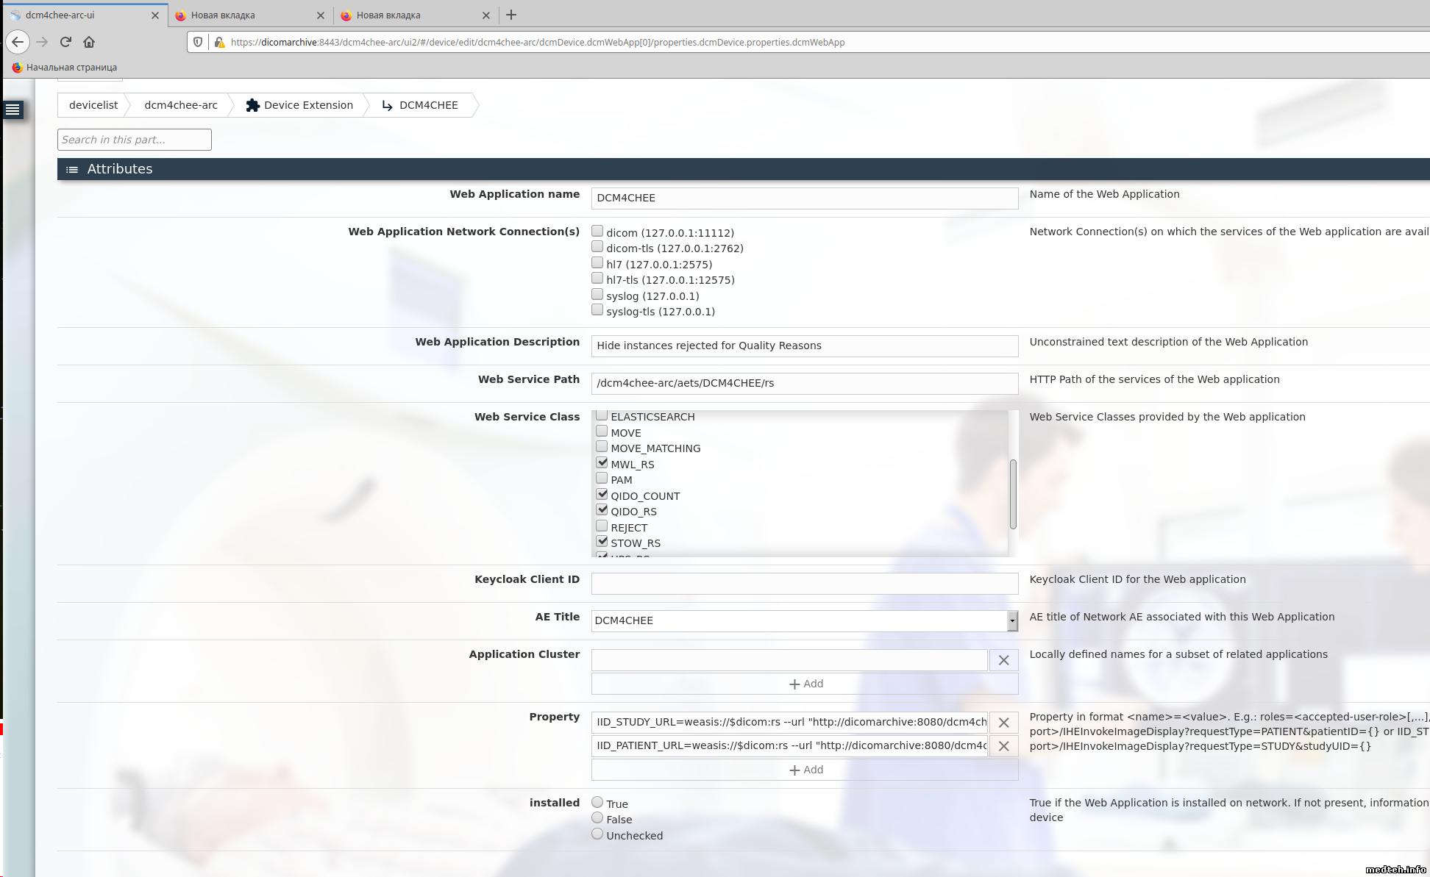Add a new Application Cluster entry
1430x877 pixels.
coord(805,684)
